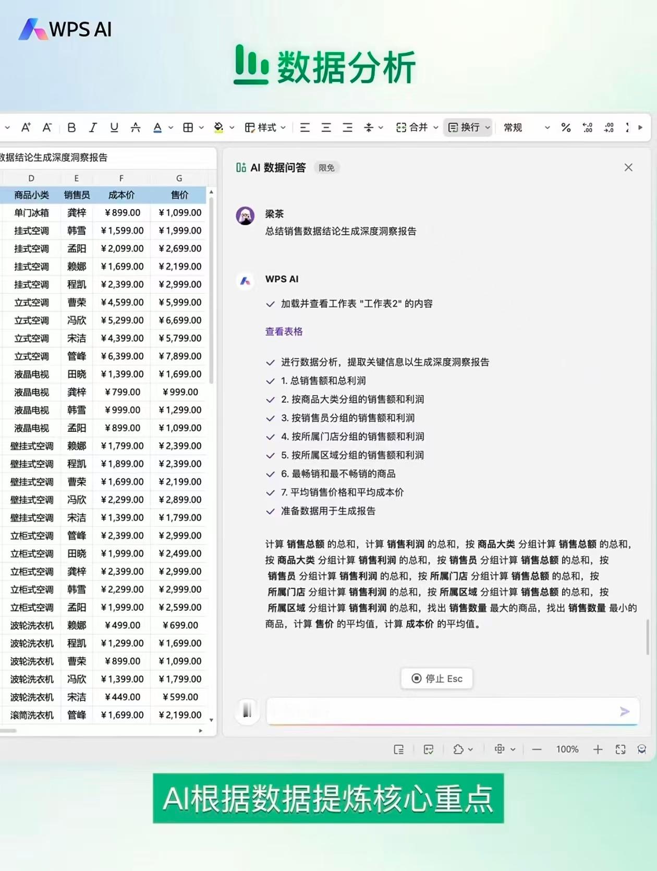Decrease font size with the A- icon
Screen dimensions: 657x871
pyautogui.click(x=47, y=127)
